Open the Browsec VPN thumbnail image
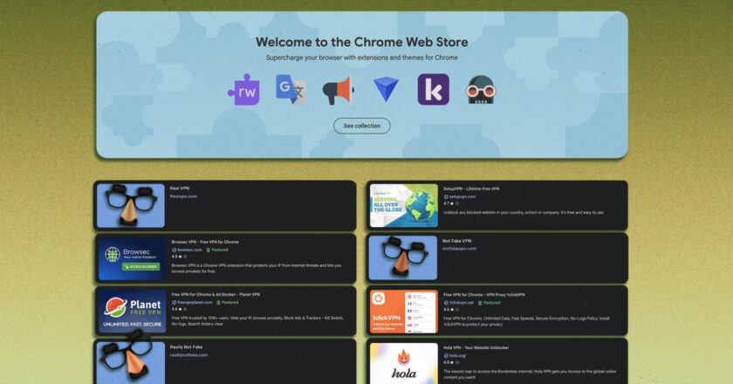This screenshot has width=733, height=384. click(132, 258)
